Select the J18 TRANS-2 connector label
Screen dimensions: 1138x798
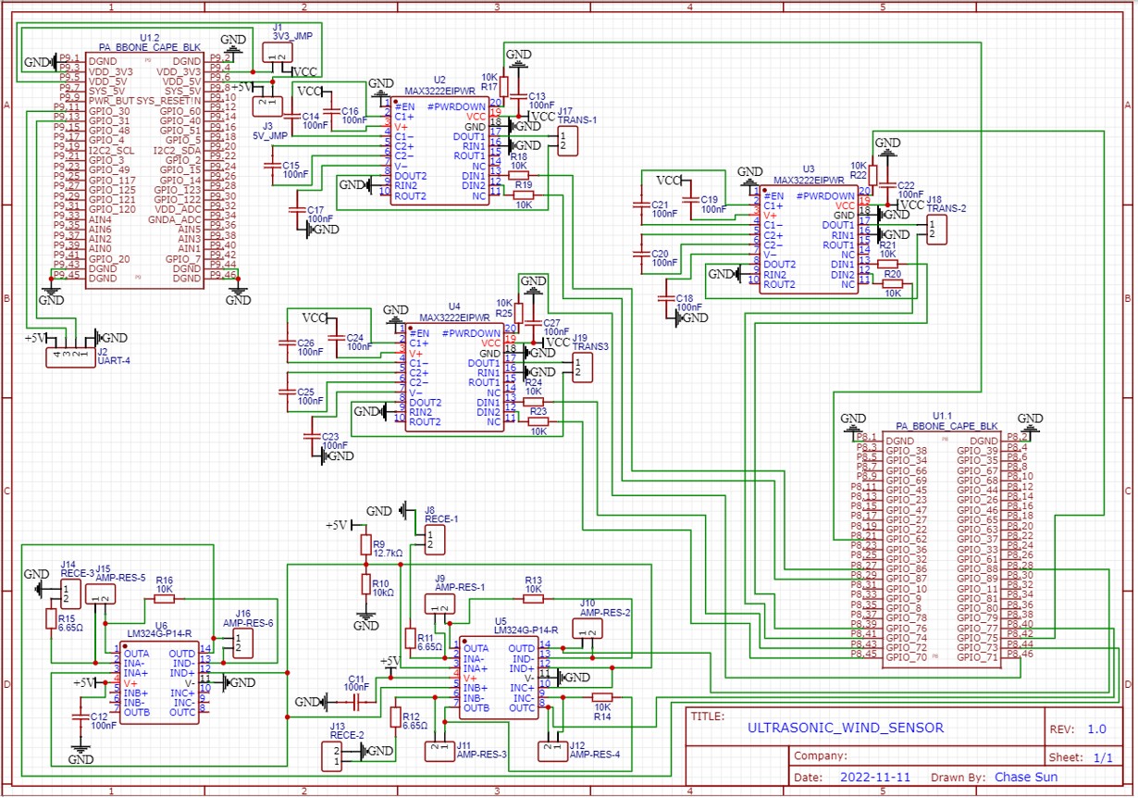tap(946, 205)
